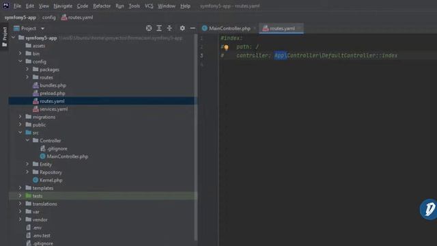Open the Navigate menu
Image resolution: width=437 pixels, height=246 pixels.
click(63, 6)
